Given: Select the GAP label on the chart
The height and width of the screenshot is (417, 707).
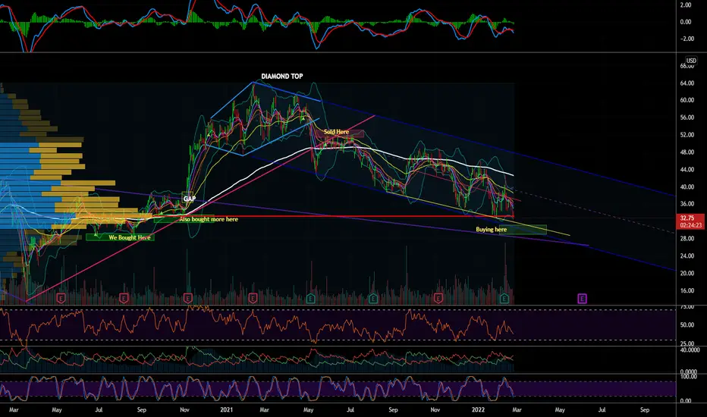Looking at the screenshot, I should tap(190, 199).
